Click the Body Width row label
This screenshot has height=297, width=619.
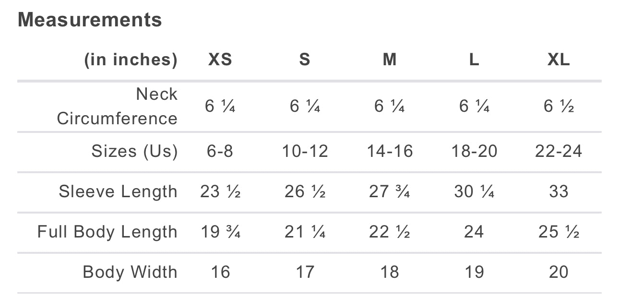[130, 272]
